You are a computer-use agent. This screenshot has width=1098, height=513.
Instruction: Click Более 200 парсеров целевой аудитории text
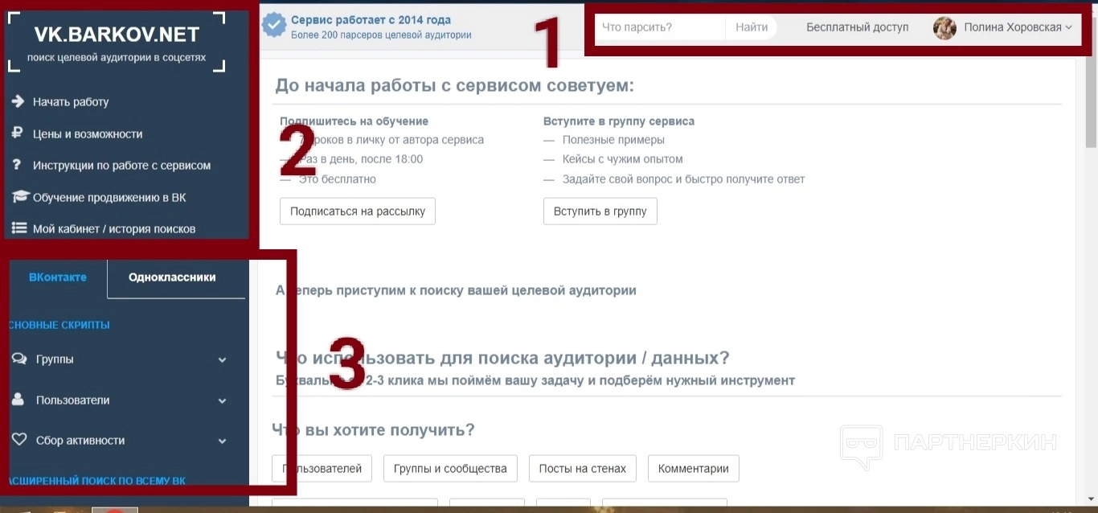click(381, 35)
